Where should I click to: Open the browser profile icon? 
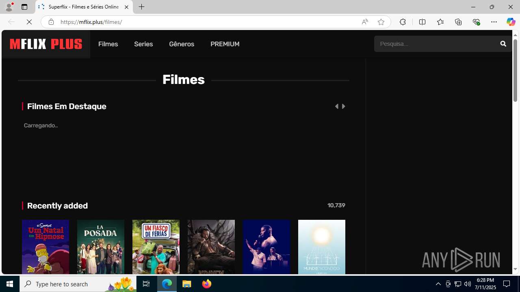pos(9,7)
